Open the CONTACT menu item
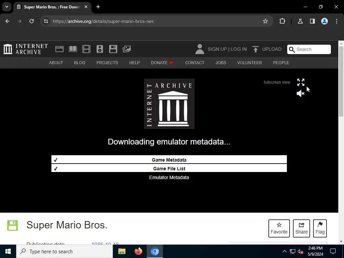344x258 pixels. click(x=195, y=63)
